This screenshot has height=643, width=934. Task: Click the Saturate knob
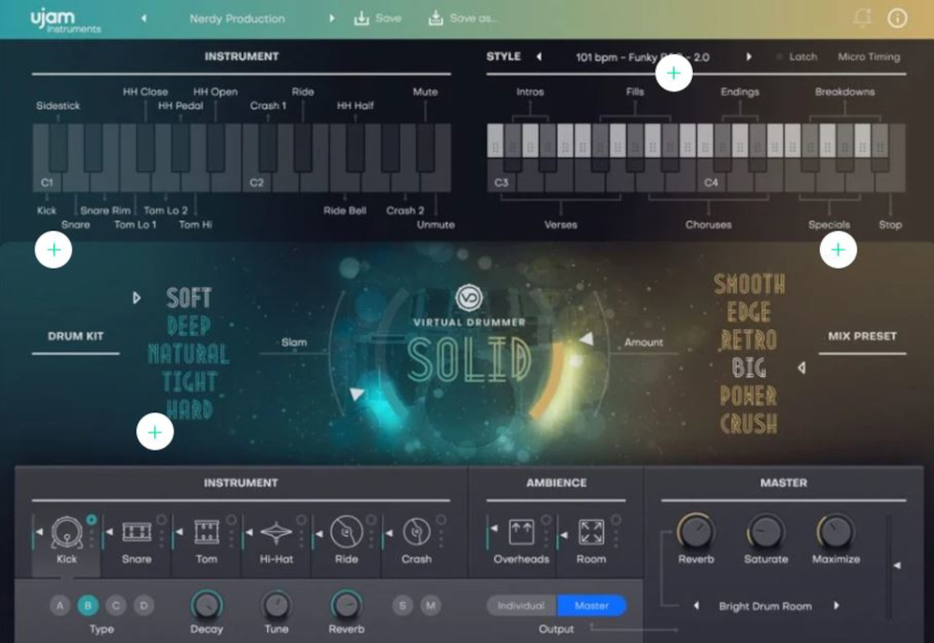(x=766, y=531)
